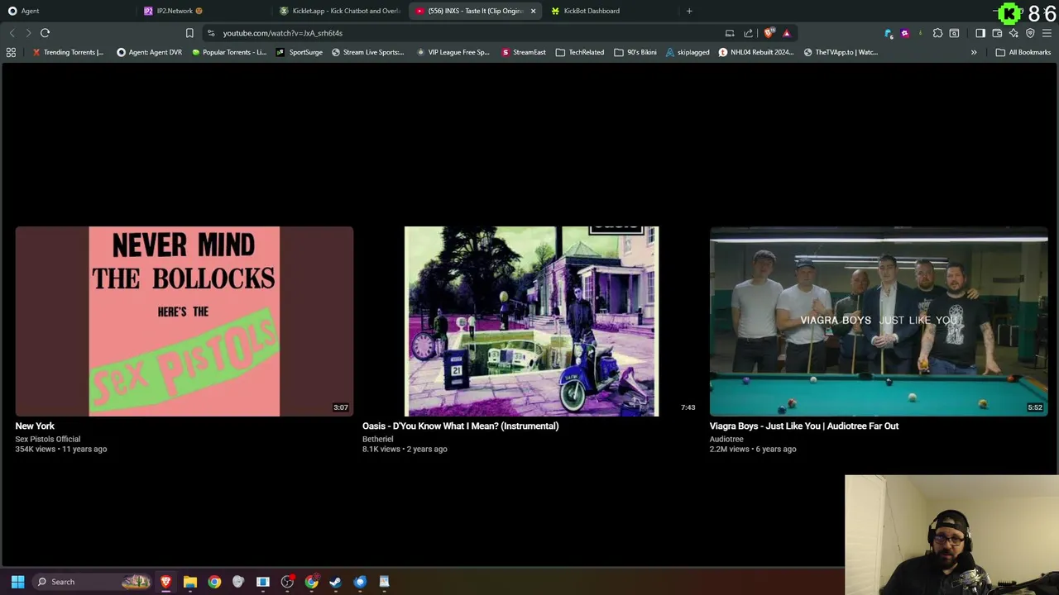
Task: Open the Extensions puzzle piece menu
Action: click(x=937, y=33)
